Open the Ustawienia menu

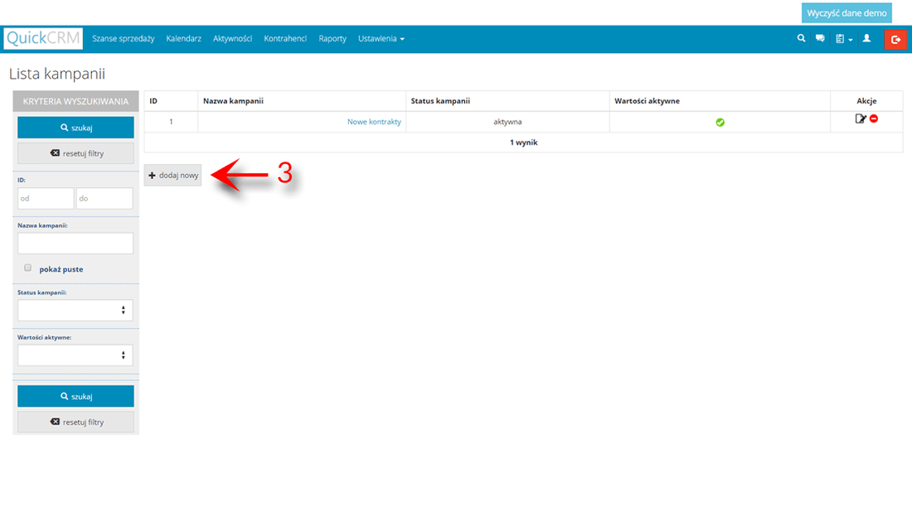(381, 39)
